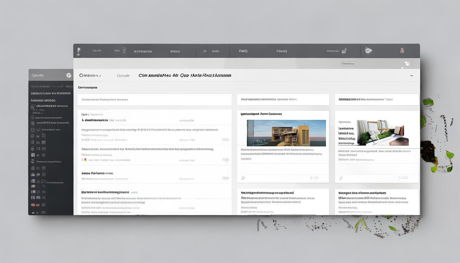
Task: Click the small blue link beside bold list heading
Action: click(134, 192)
